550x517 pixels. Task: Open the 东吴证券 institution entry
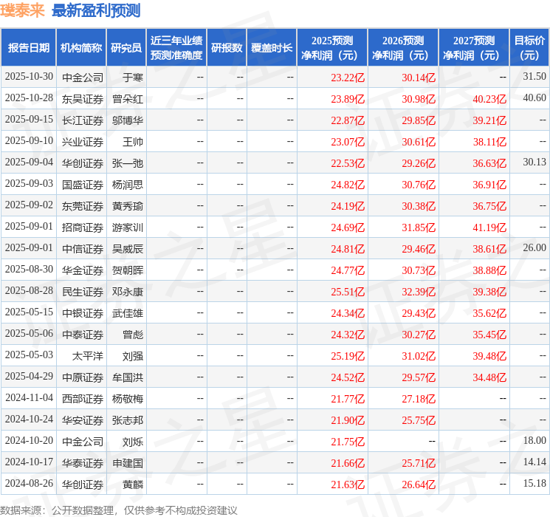pyautogui.click(x=83, y=98)
